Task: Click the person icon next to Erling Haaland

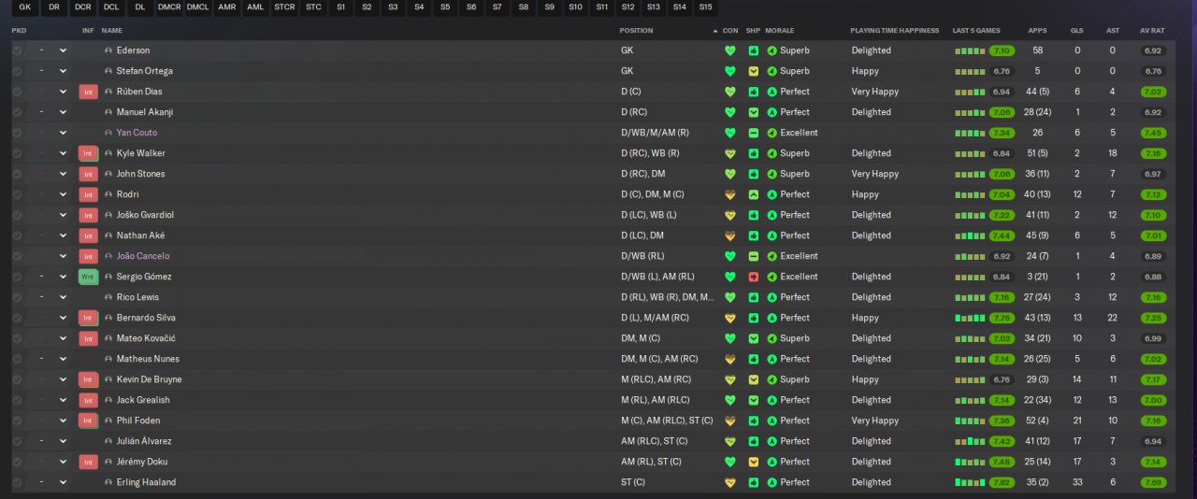Action: [108, 482]
